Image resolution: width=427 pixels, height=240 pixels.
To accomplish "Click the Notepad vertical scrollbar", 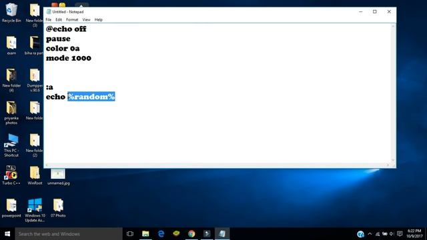I will [393, 93].
